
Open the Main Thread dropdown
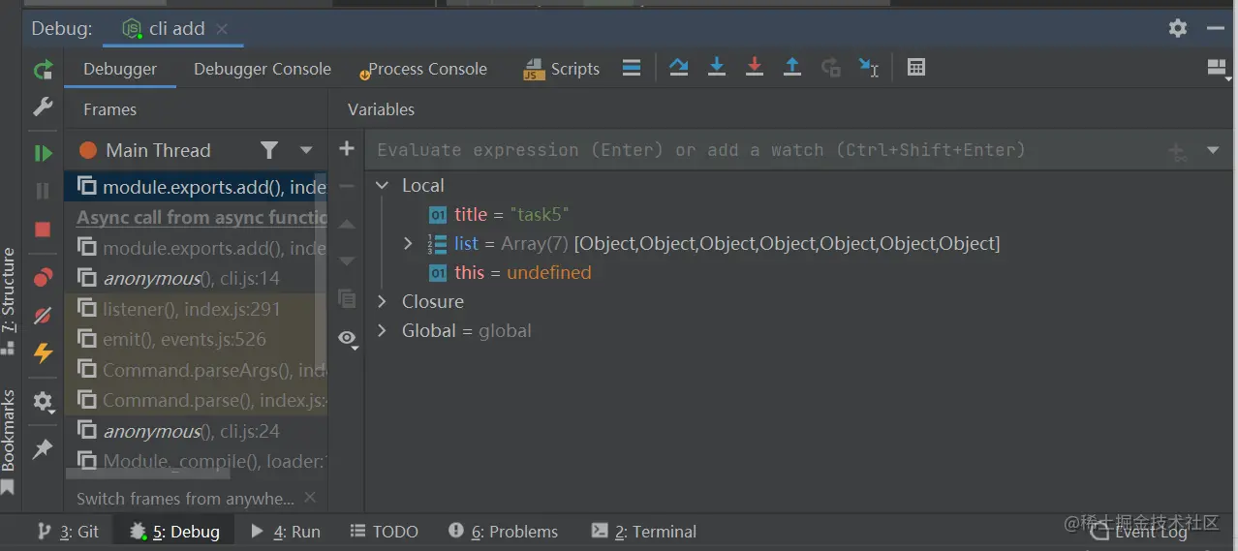pyautogui.click(x=307, y=150)
